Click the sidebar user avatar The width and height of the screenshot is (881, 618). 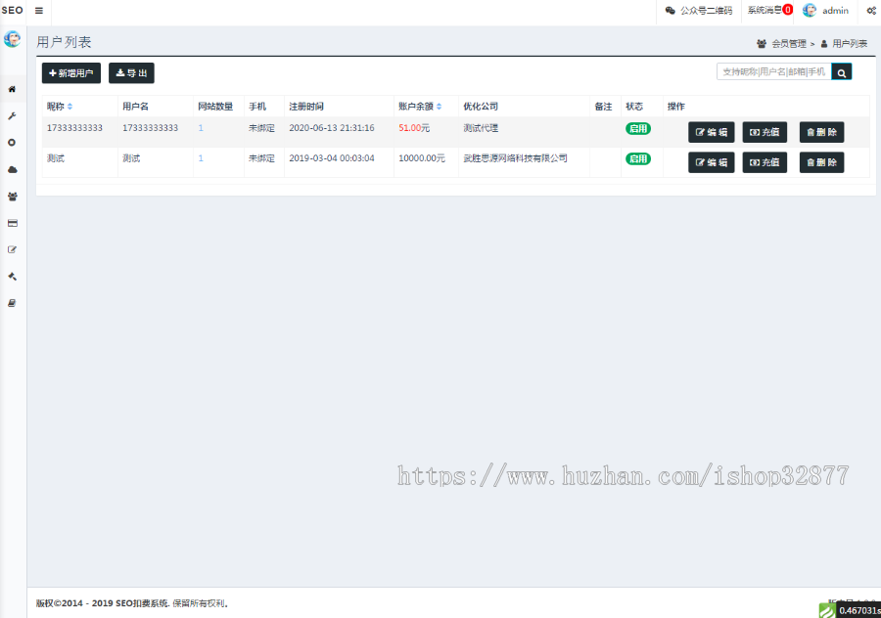pyautogui.click(x=13, y=39)
